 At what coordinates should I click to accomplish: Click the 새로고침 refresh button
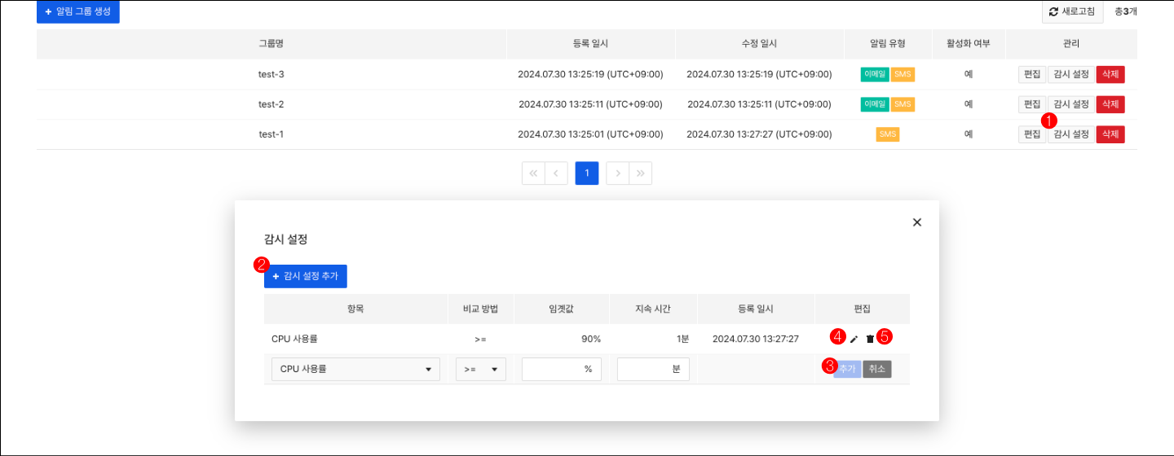point(1073,11)
